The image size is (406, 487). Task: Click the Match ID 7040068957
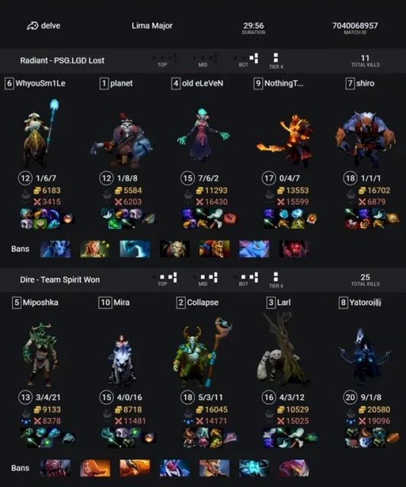[355, 25]
